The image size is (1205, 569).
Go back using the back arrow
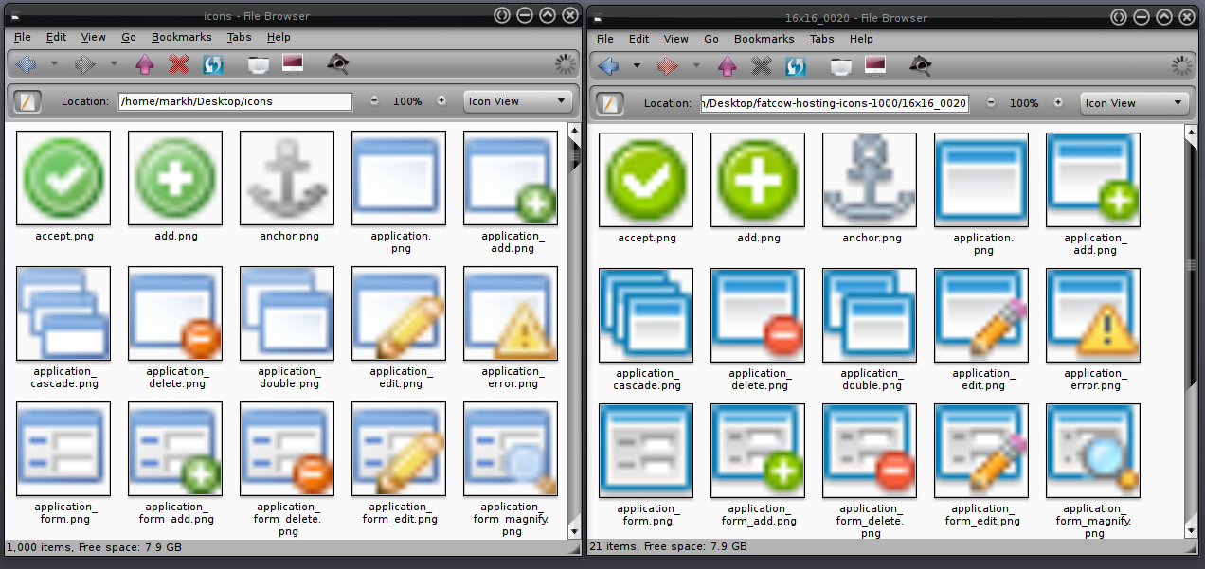click(x=24, y=63)
